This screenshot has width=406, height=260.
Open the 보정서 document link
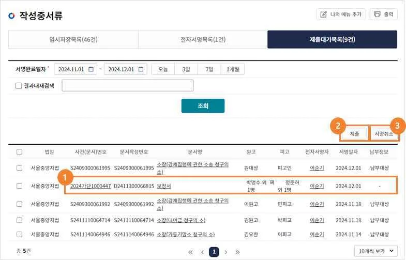pos(164,186)
